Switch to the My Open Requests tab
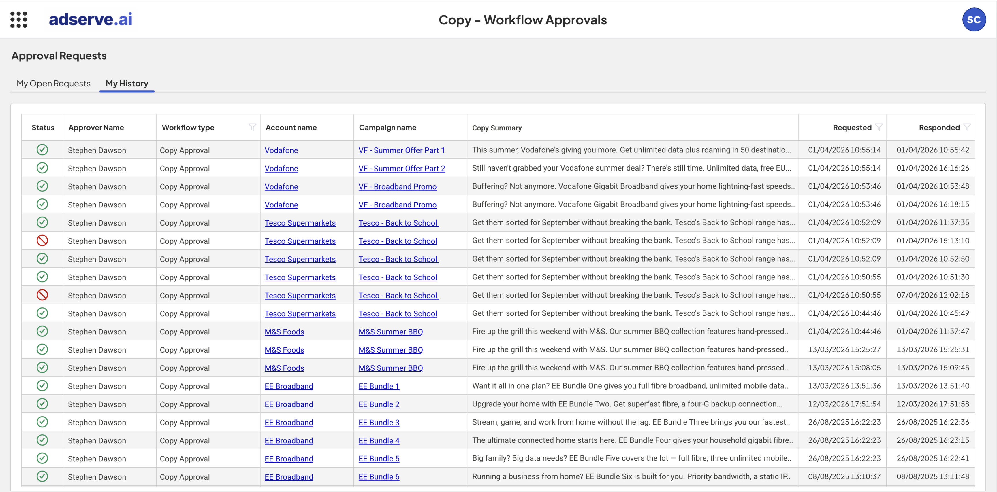This screenshot has width=997, height=492. click(53, 83)
